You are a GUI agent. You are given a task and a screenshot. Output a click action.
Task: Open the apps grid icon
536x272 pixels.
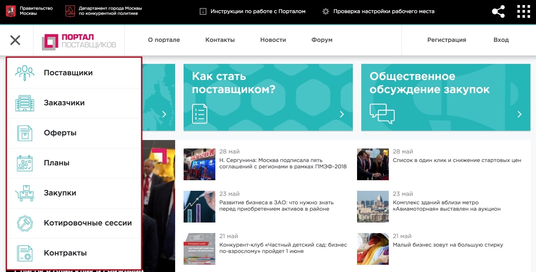(x=524, y=12)
